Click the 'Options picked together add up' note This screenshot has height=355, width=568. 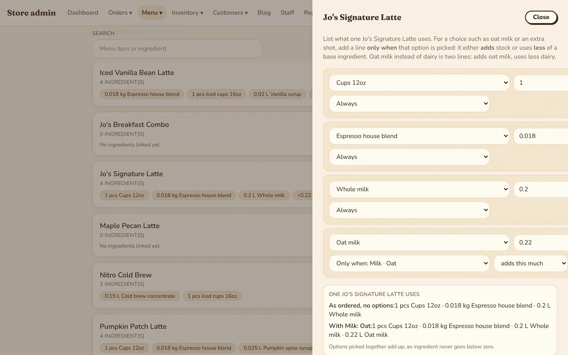coord(411,347)
